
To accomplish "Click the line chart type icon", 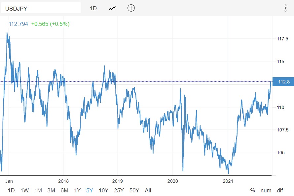I will point(112,8).
